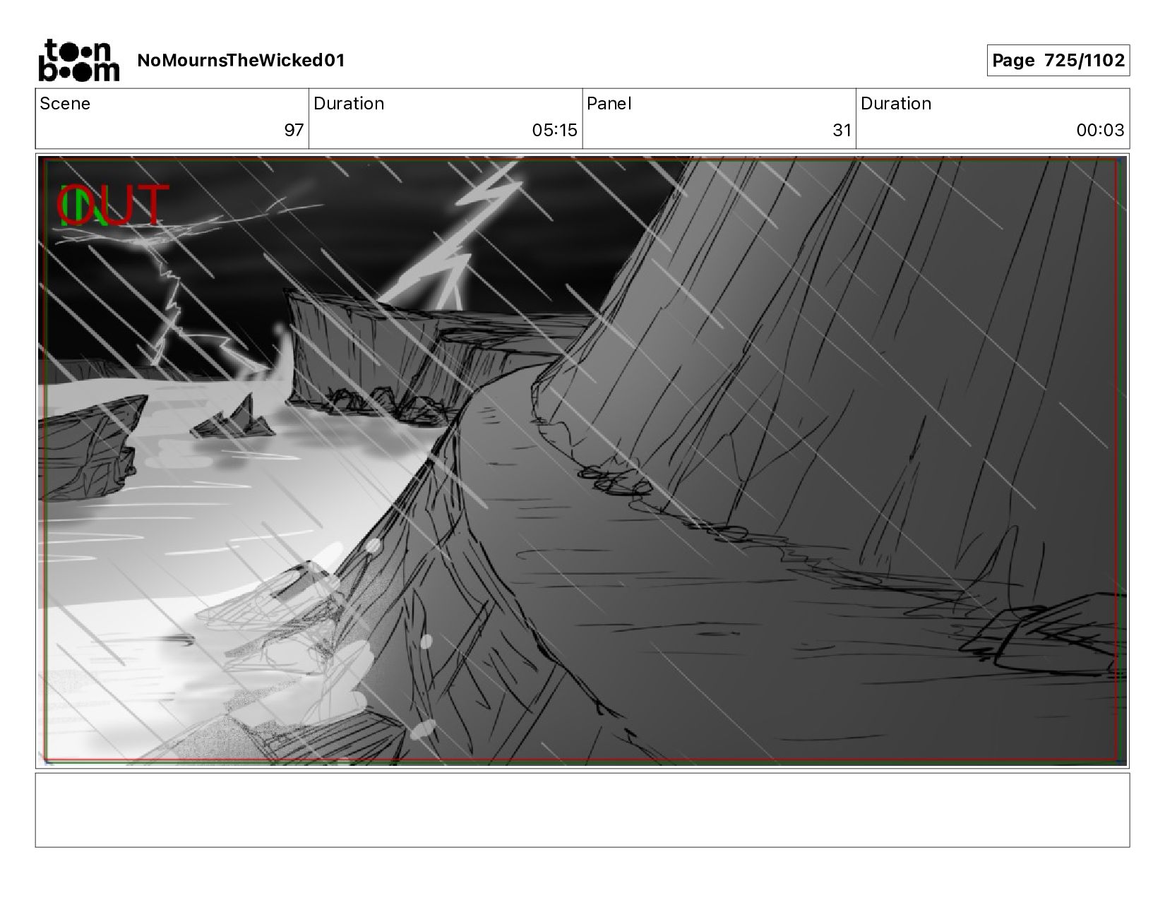Select panel duration value 00:03
The height and width of the screenshot is (900, 1165).
point(1100,130)
